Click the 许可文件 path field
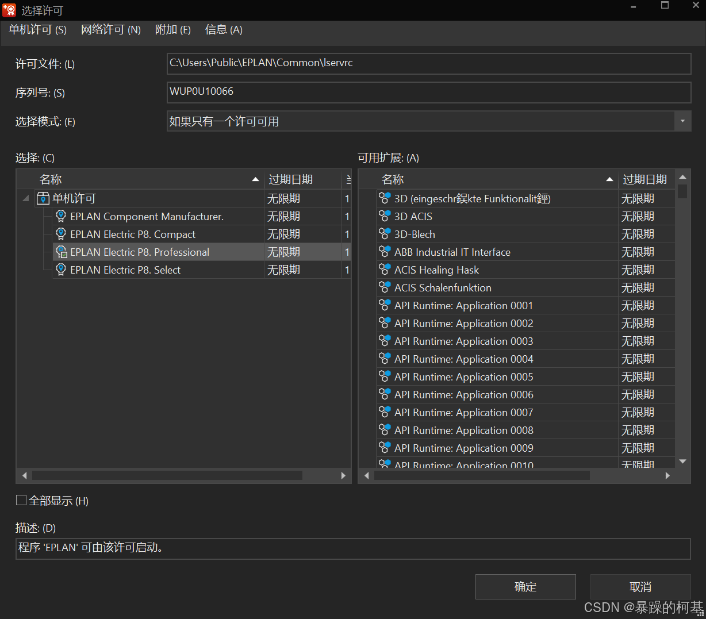The width and height of the screenshot is (706, 619). 429,63
